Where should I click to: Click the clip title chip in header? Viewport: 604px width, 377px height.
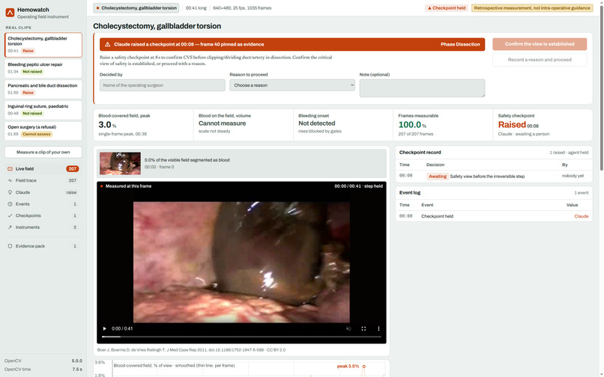point(136,7)
